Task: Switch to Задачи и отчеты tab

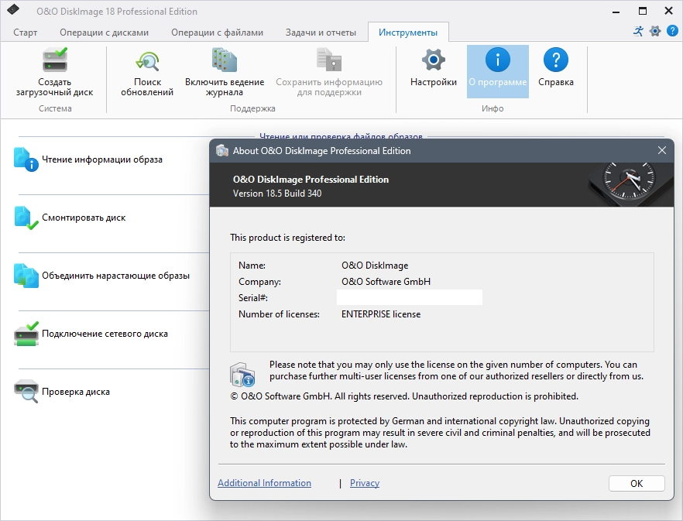Action: (321, 33)
